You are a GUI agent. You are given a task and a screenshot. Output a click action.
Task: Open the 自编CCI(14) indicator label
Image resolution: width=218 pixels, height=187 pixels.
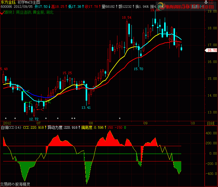pyautogui.click(x=11, y=127)
